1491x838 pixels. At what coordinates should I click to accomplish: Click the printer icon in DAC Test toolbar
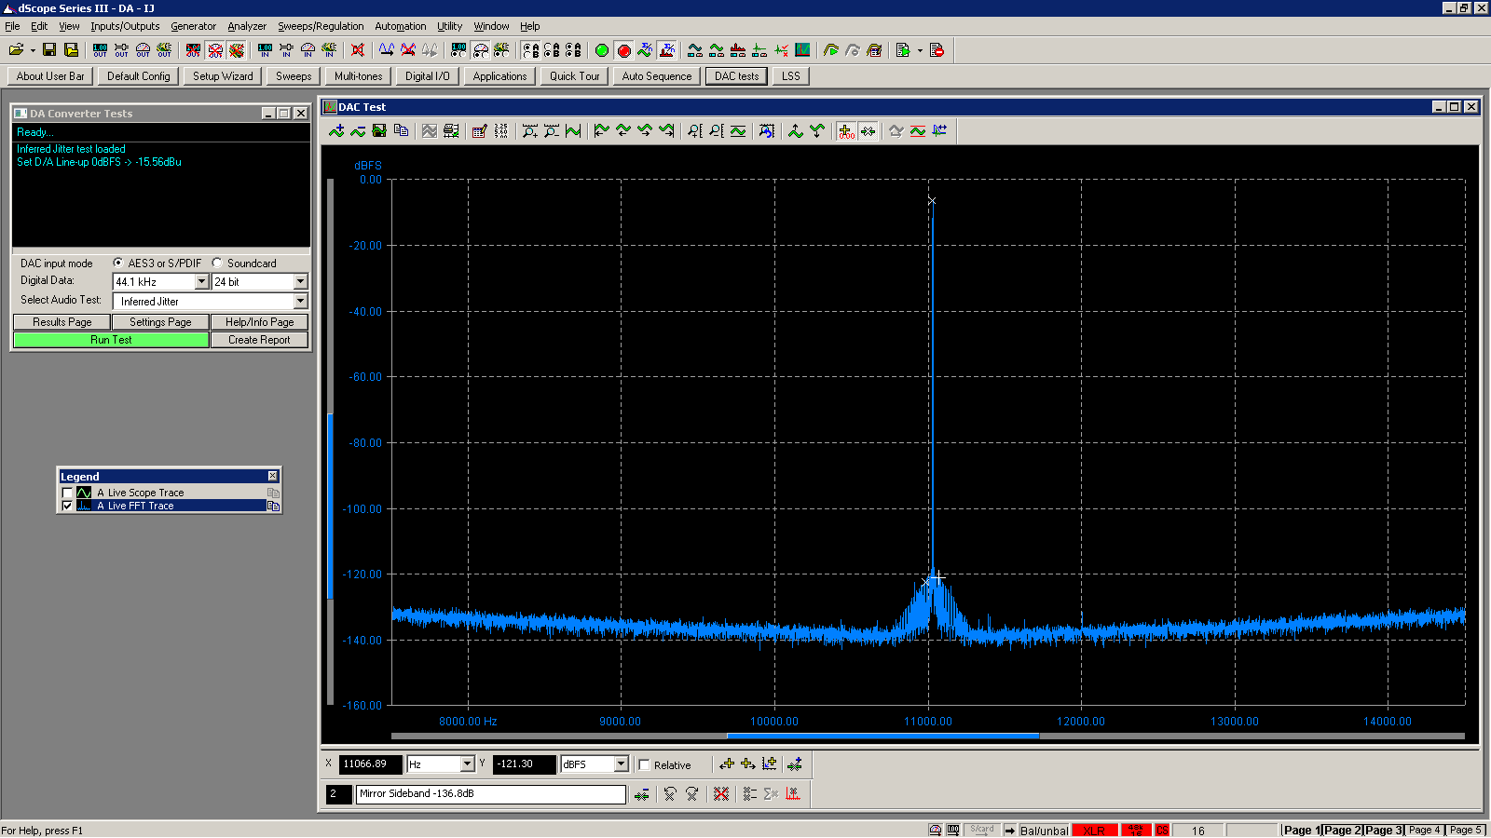pyautogui.click(x=451, y=131)
